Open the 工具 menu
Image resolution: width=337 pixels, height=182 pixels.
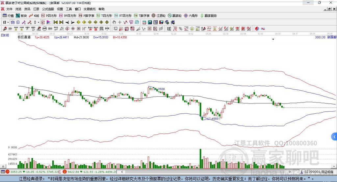tap(69, 9)
